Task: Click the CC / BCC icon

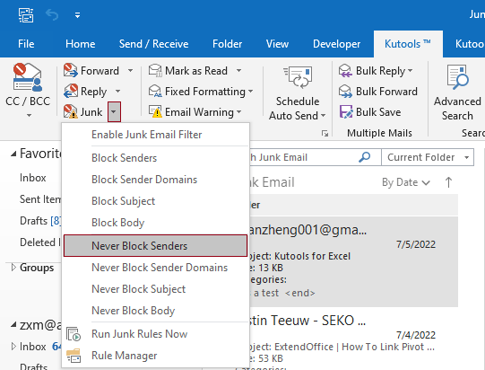Action: pyautogui.click(x=28, y=77)
